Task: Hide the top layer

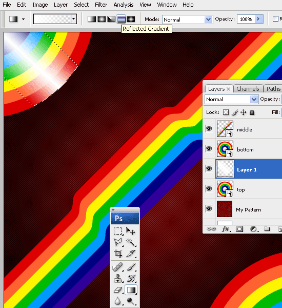Action: tap(209, 189)
